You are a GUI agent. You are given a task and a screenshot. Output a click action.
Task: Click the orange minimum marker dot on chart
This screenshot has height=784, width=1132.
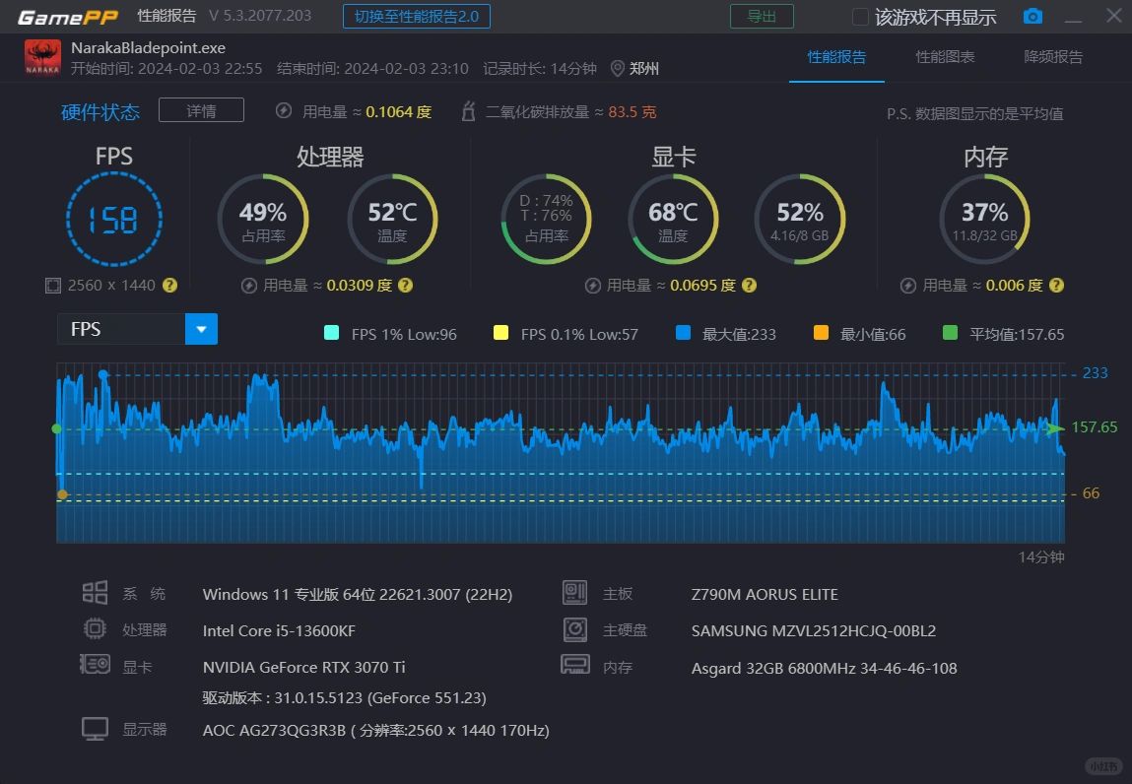tap(63, 494)
